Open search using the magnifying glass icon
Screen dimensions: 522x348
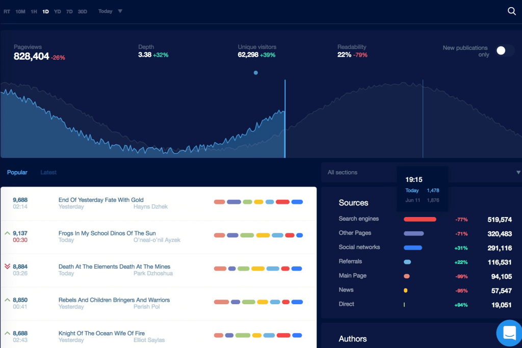pyautogui.click(x=511, y=11)
